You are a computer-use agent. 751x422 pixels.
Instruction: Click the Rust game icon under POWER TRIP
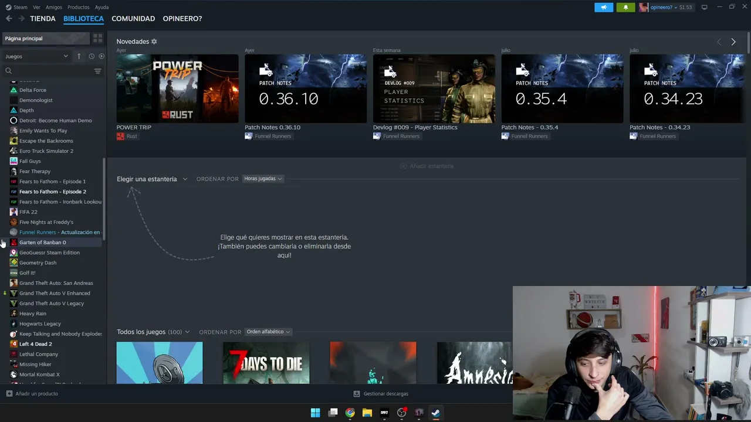[120, 136]
